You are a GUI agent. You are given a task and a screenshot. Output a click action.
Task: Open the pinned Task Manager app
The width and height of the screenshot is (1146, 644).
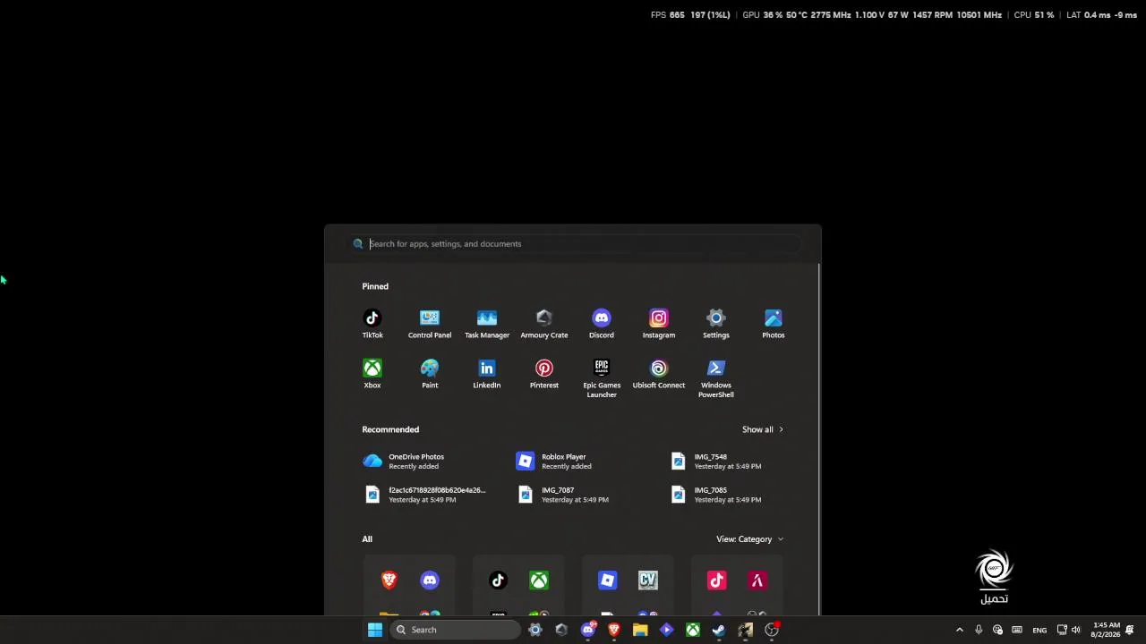[x=487, y=324]
